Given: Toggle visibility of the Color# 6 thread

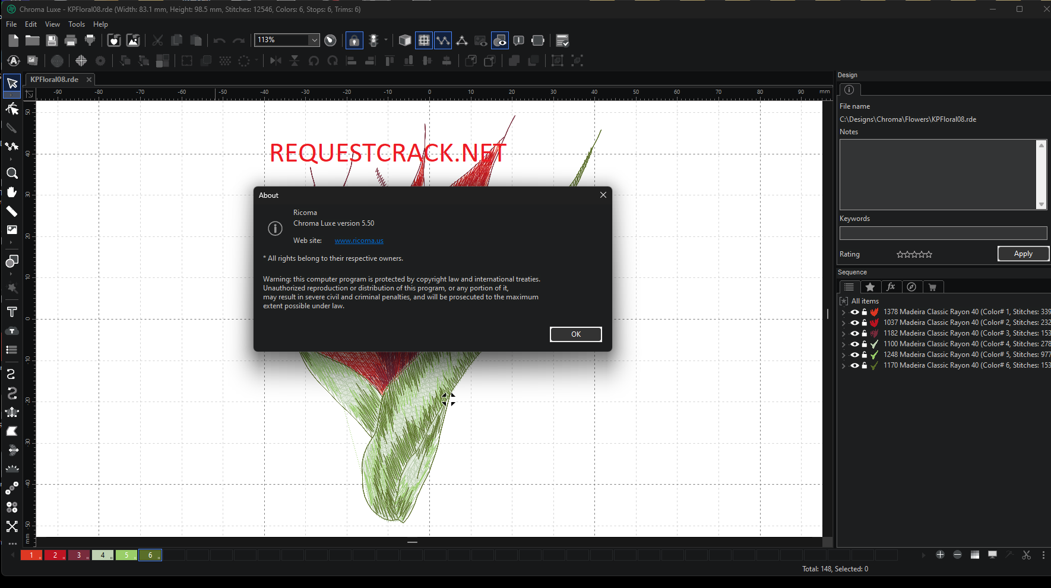Looking at the screenshot, I should [855, 365].
